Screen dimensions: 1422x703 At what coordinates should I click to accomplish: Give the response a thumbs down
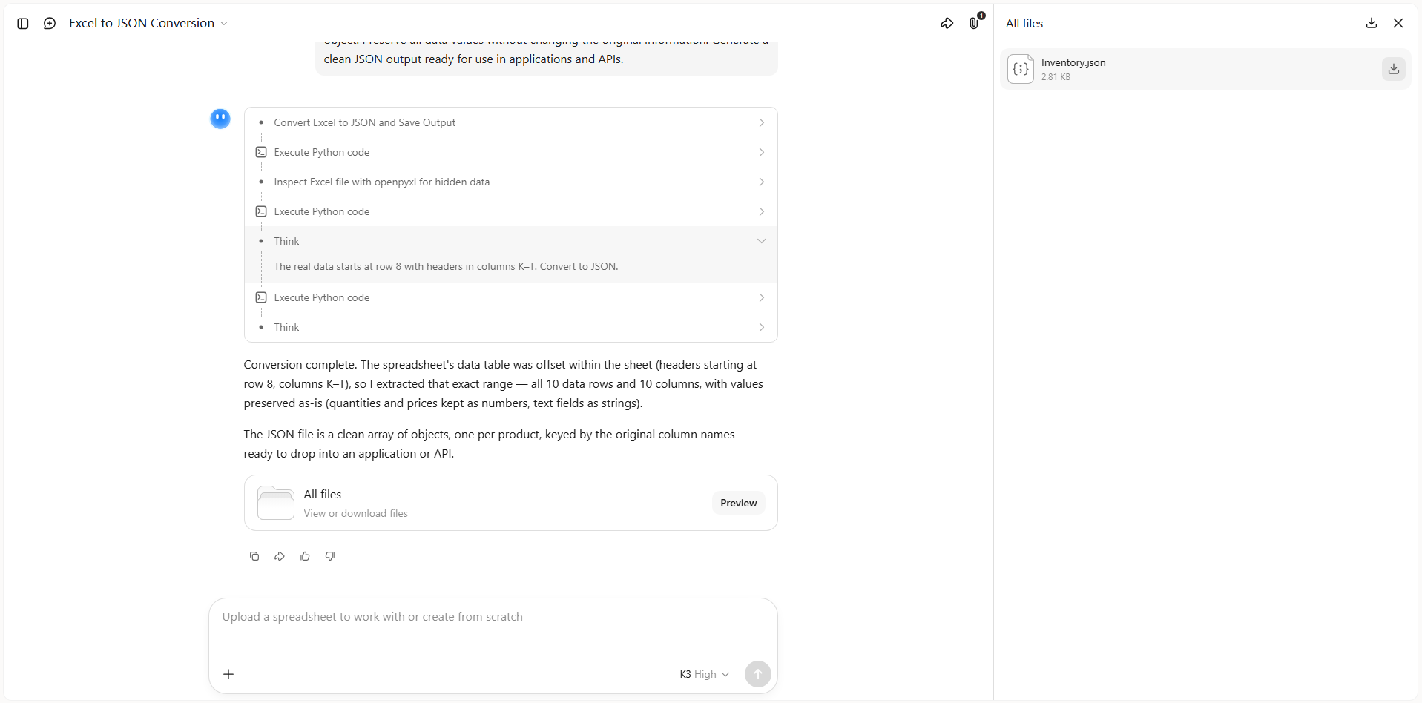330,556
